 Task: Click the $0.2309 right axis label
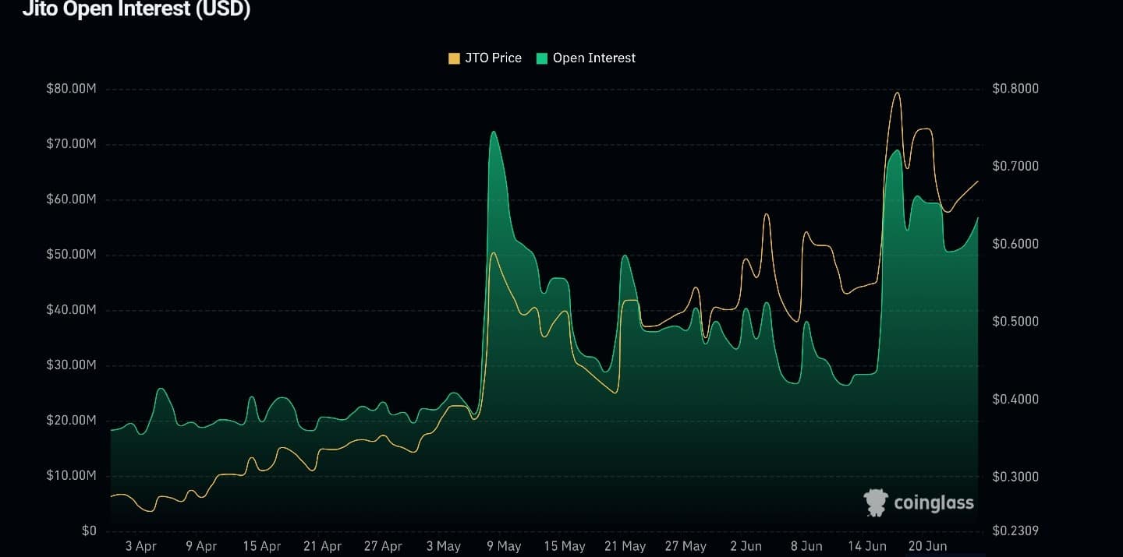coord(1015,531)
